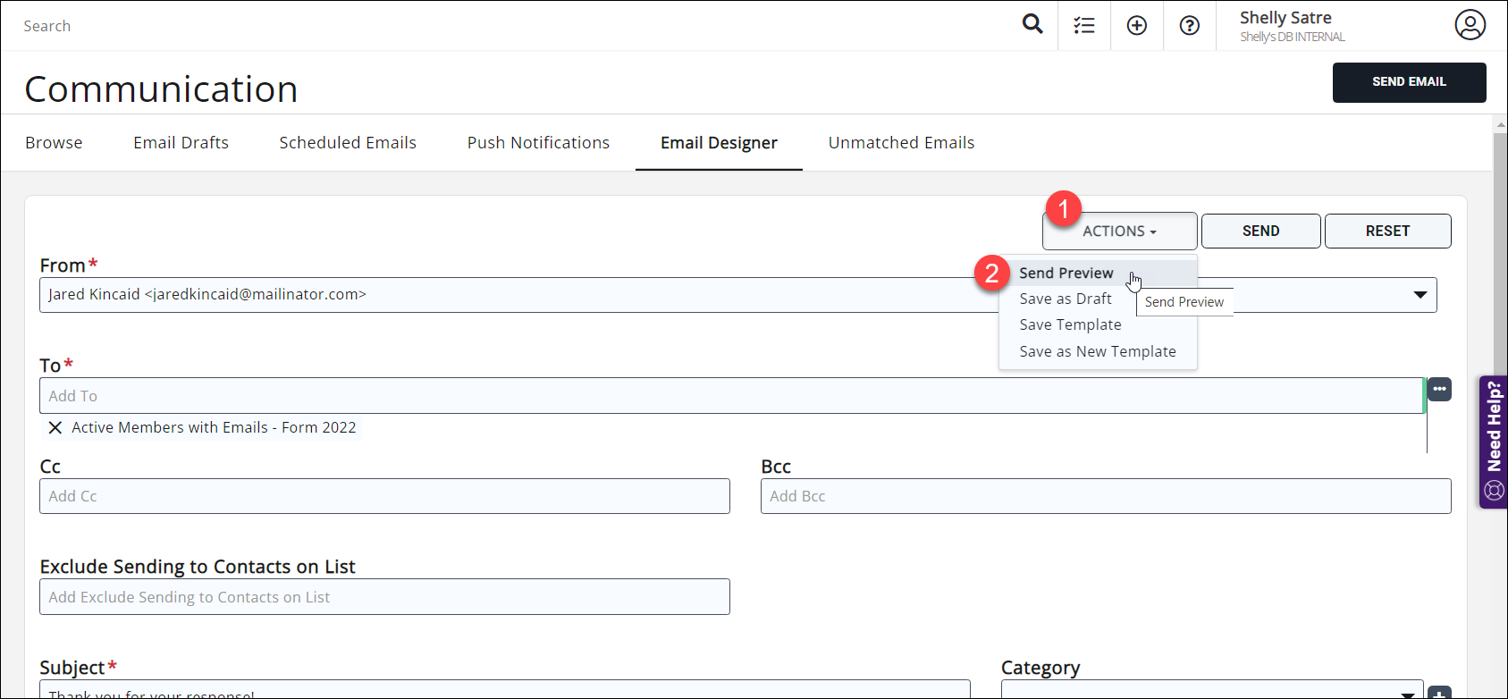
Task: Switch to the Email Drafts tab
Action: click(x=181, y=143)
